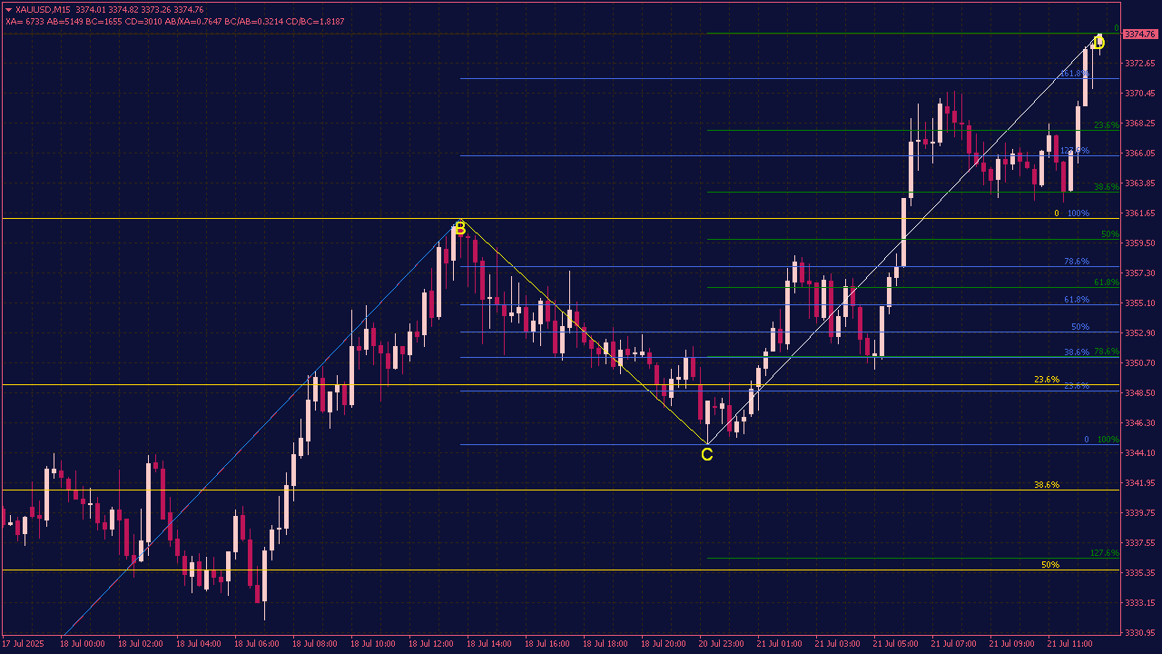Click the 17 Jul 2025 date label
The width and height of the screenshot is (1162, 654).
(x=23, y=644)
